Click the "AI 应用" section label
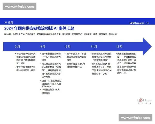The image size is (155, 124). (9, 22)
